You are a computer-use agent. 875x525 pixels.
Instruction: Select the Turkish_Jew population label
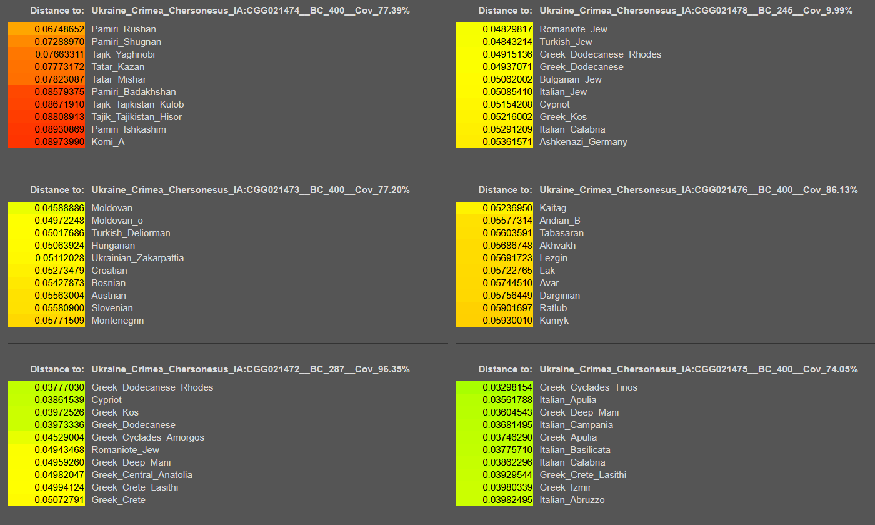tap(566, 42)
